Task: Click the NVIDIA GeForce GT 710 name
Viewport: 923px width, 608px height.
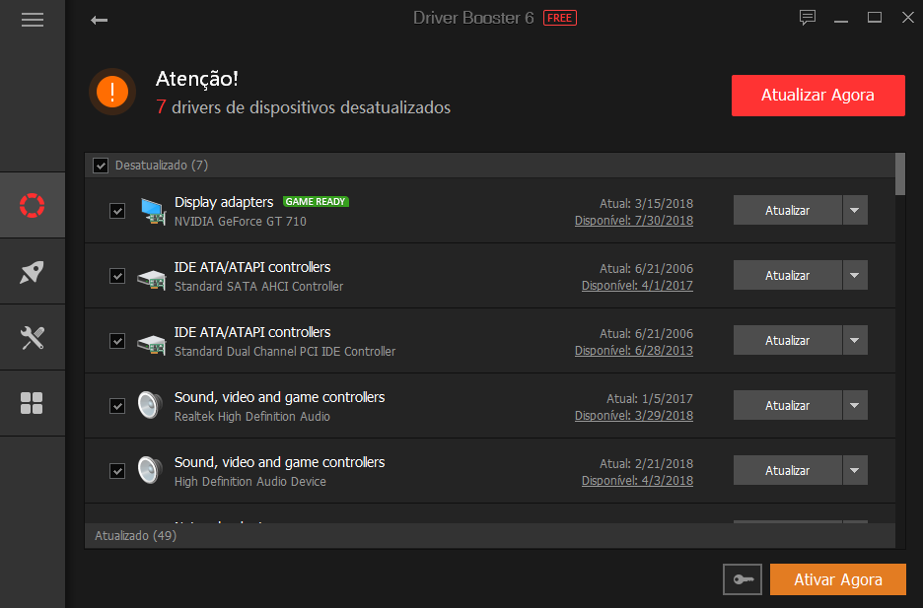Action: [x=241, y=221]
